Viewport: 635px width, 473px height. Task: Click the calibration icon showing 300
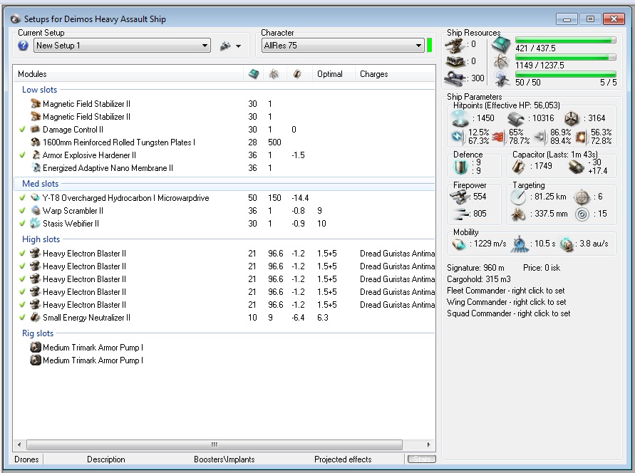(x=456, y=78)
